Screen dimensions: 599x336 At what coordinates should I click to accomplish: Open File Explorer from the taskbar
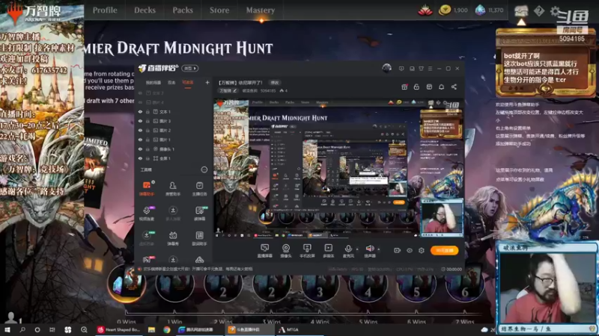click(x=152, y=329)
